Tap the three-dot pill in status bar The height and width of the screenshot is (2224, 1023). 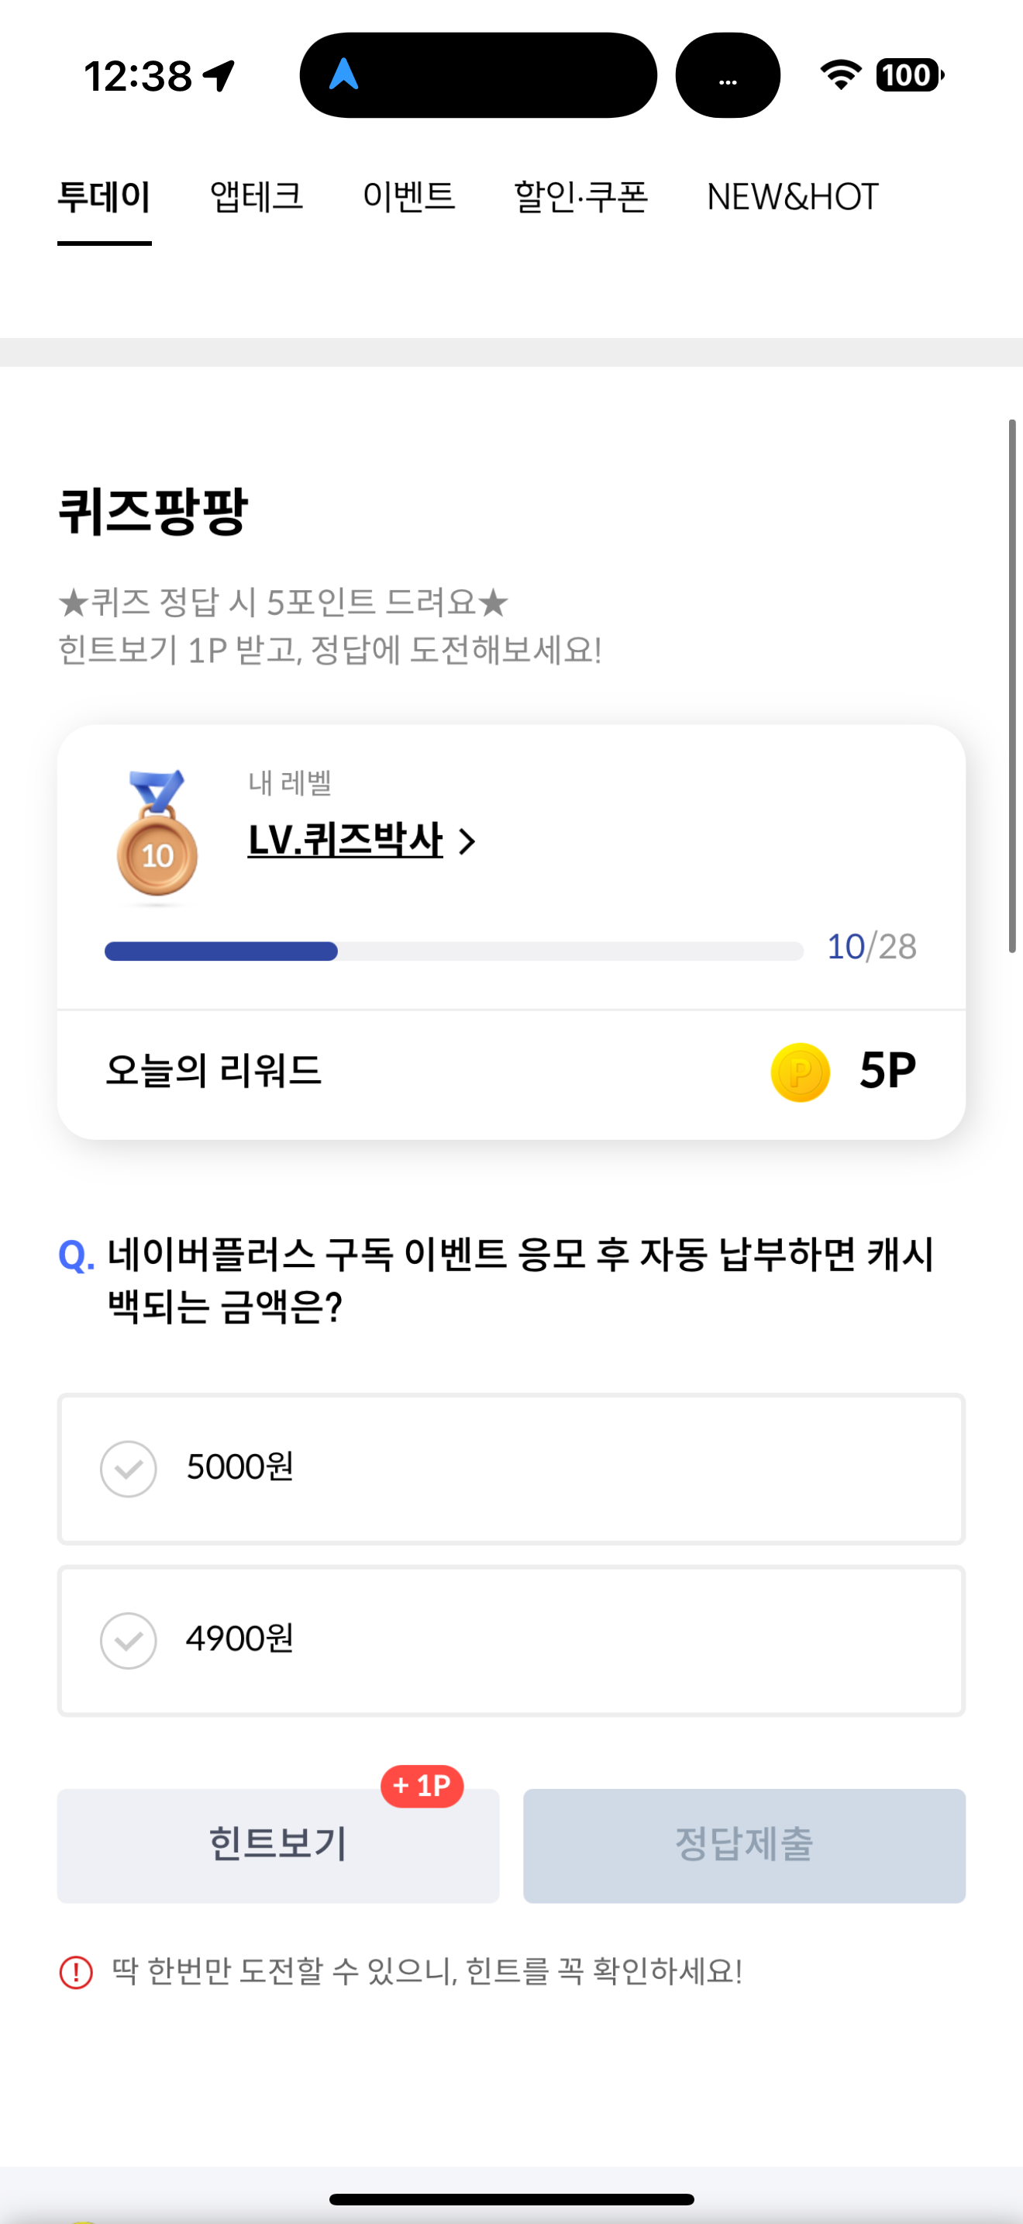coord(728,75)
